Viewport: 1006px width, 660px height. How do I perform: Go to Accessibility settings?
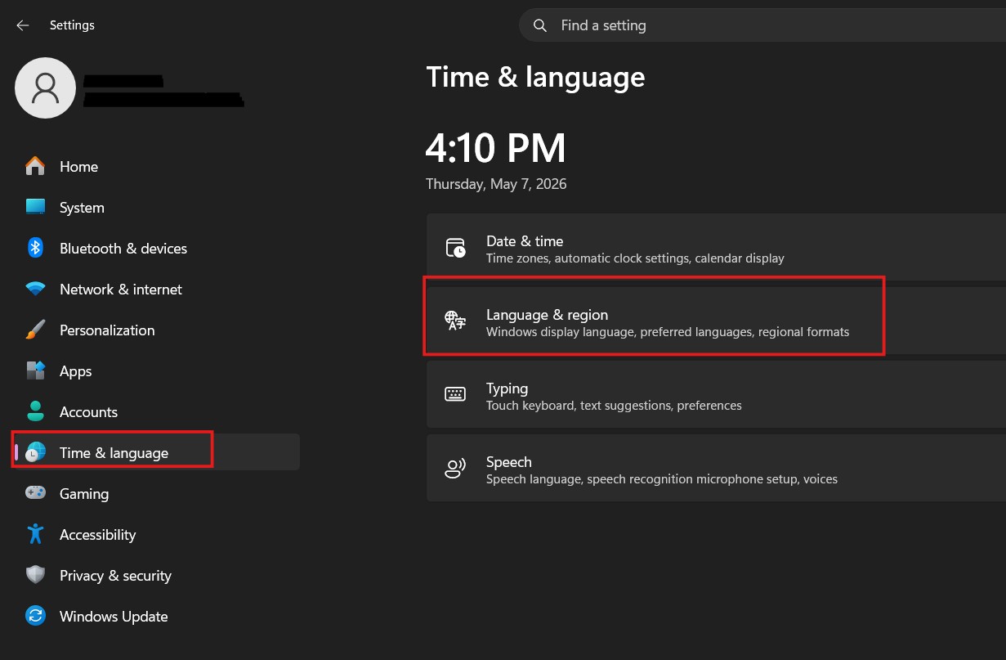[155, 534]
